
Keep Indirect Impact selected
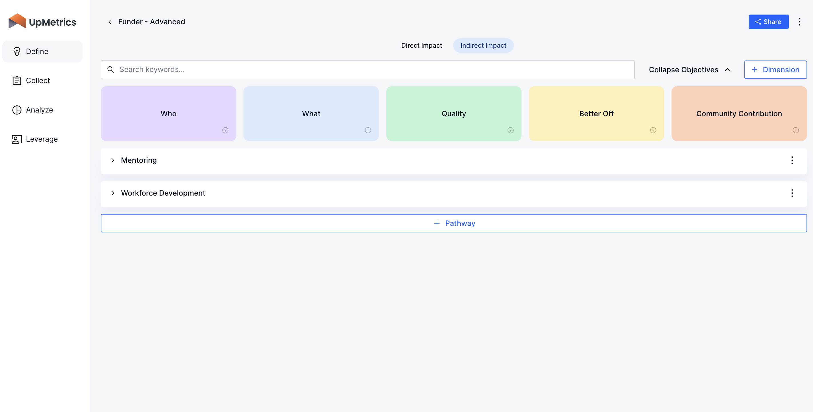[483, 45]
